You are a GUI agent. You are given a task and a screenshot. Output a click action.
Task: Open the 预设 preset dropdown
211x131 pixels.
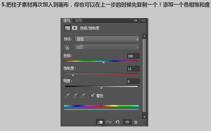(x=107, y=39)
